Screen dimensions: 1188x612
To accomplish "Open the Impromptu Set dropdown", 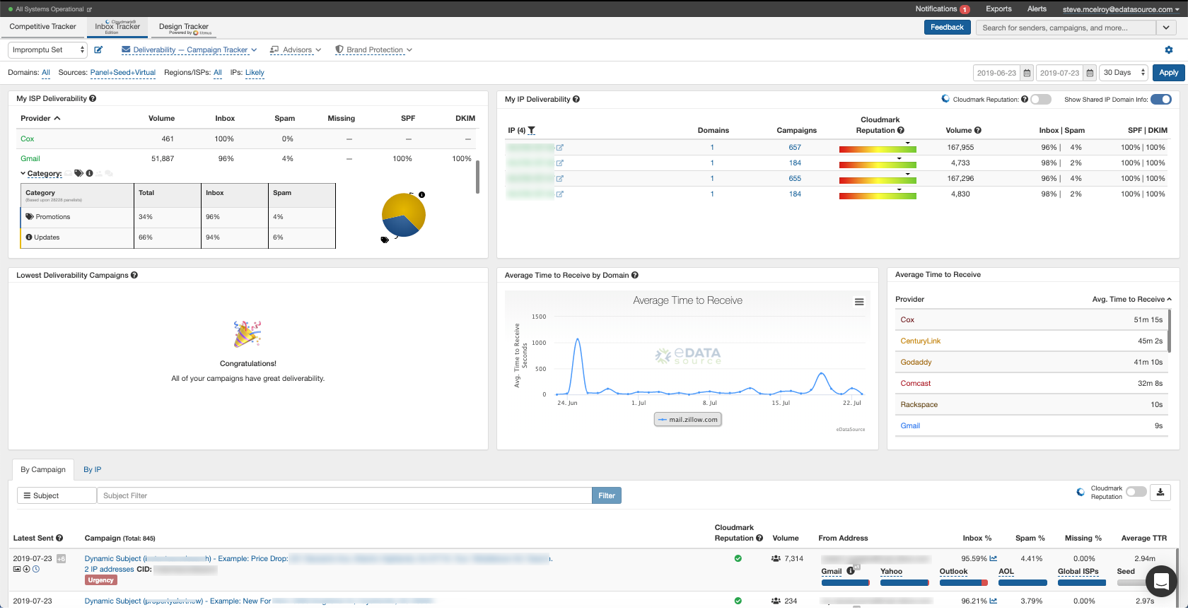I will click(47, 50).
